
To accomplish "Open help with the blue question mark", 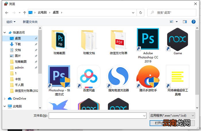I will [x=194, y=22].
